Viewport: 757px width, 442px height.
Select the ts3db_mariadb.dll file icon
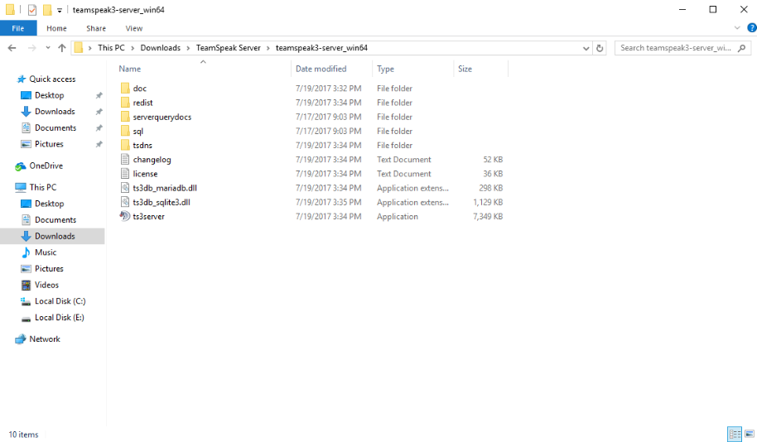tap(125, 188)
